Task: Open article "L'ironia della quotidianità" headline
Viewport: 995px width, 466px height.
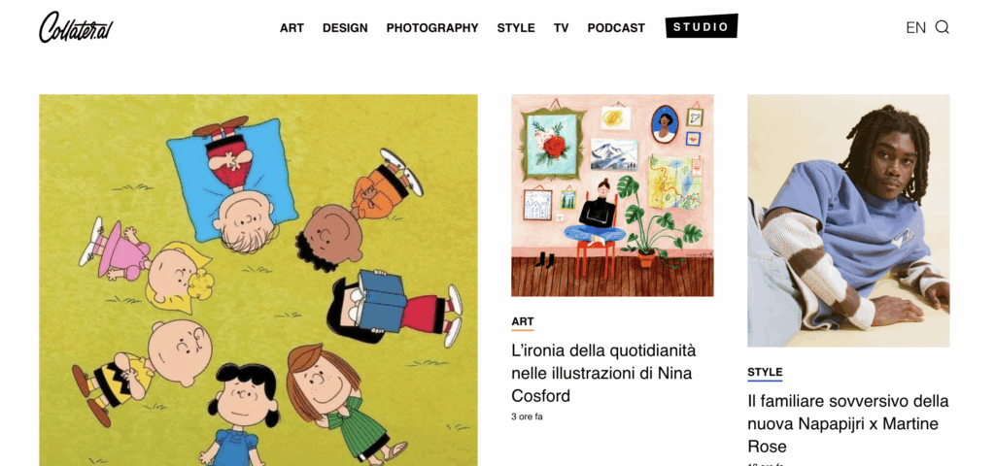Action: tap(604, 373)
